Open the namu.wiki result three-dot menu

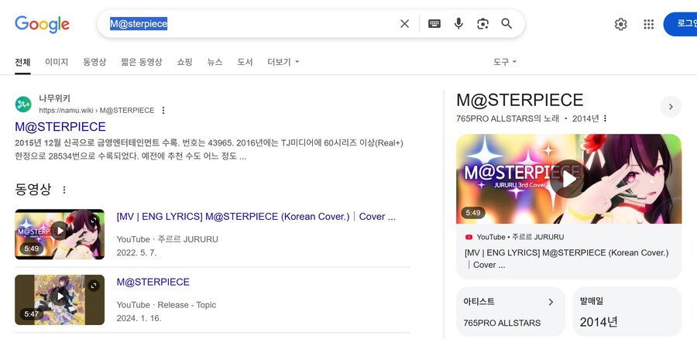coord(163,110)
